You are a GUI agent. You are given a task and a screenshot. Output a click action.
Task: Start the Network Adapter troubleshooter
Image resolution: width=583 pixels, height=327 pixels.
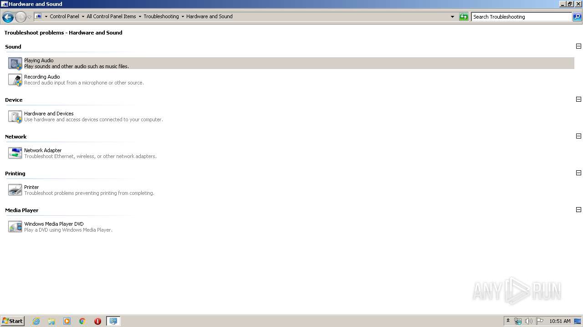43,150
